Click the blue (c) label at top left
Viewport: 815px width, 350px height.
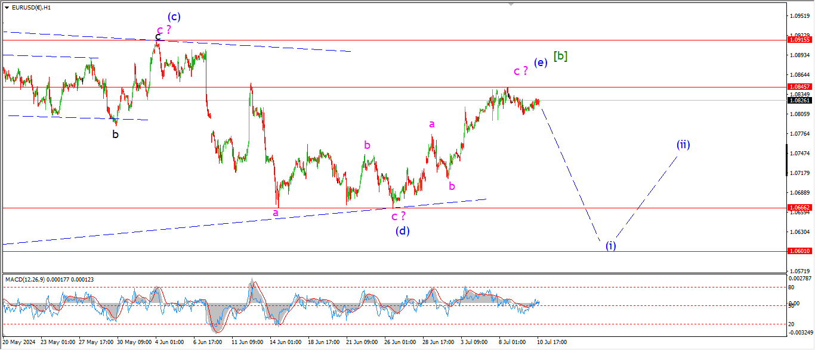coord(174,16)
